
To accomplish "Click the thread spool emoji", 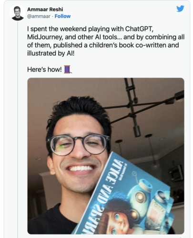I will point(68,69).
